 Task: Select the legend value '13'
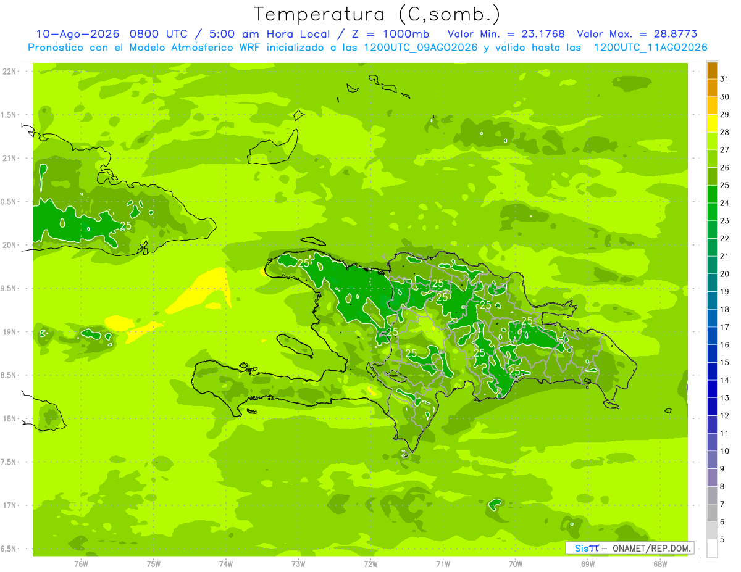coord(725,398)
